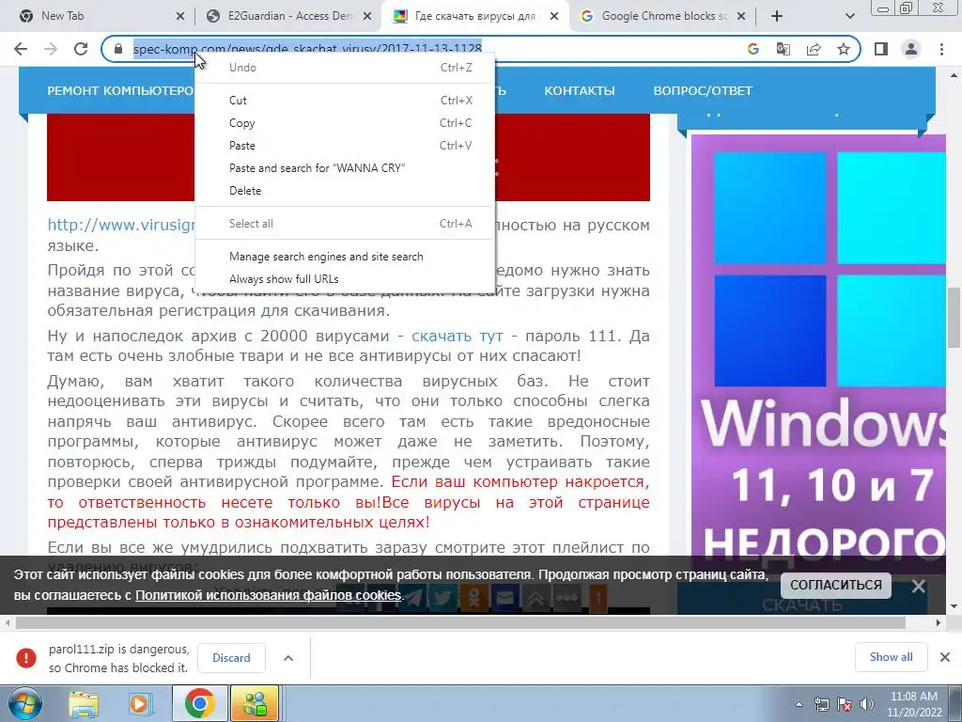Screen dimensions: 962x722
Task: Accept cookies with the СОГЛАСИТЬСЯ button
Action: point(835,585)
